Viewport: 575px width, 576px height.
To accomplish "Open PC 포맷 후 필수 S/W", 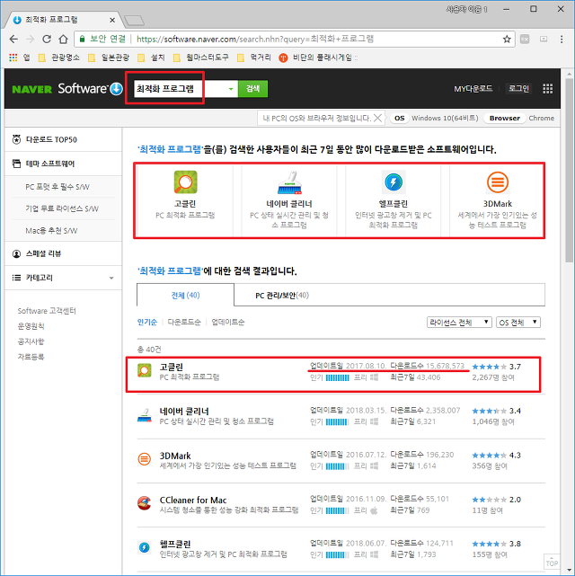I will click(57, 187).
